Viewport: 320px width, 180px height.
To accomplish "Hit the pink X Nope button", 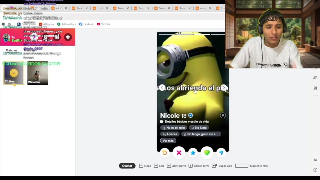I will click(179, 153).
